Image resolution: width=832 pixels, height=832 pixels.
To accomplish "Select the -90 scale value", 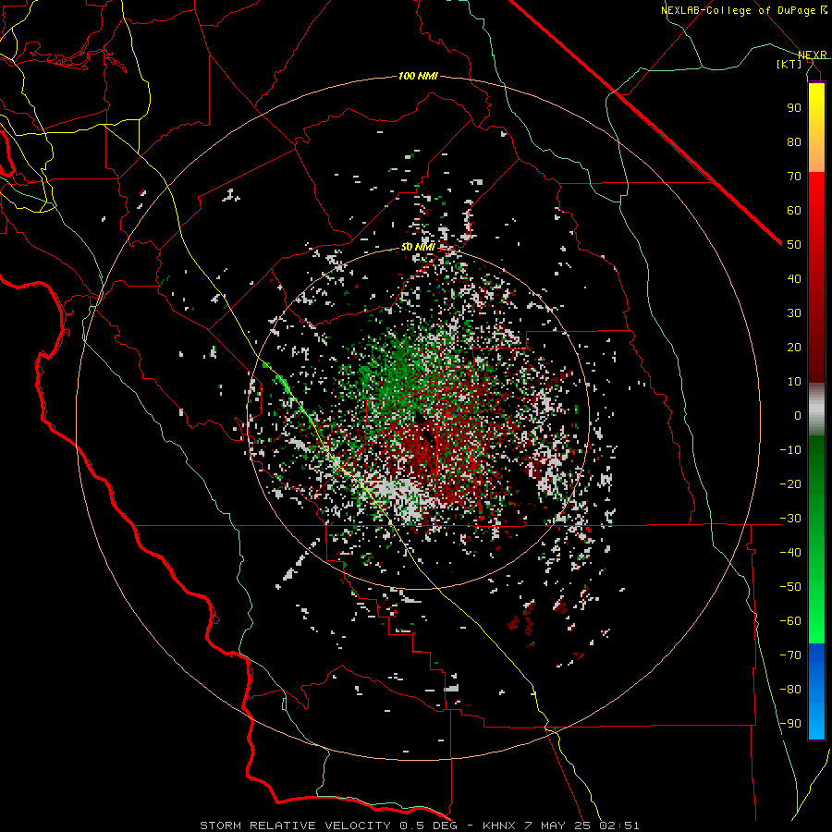I will coord(790,724).
